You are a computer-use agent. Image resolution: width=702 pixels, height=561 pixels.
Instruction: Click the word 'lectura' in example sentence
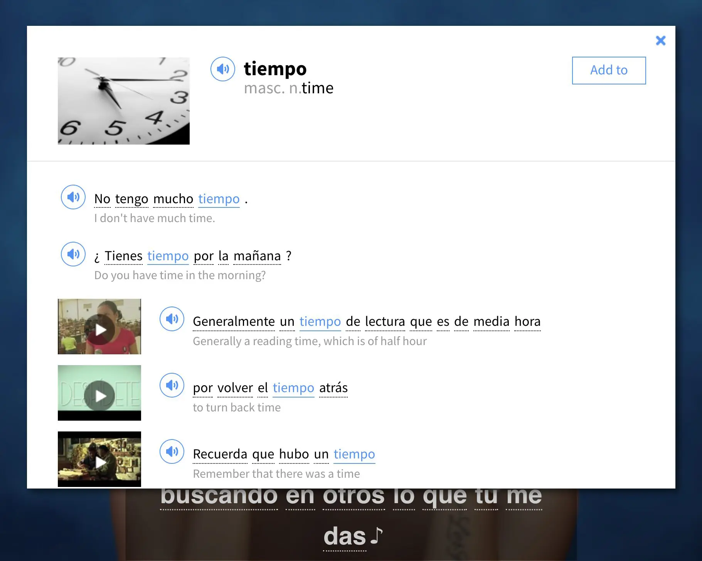tap(385, 322)
